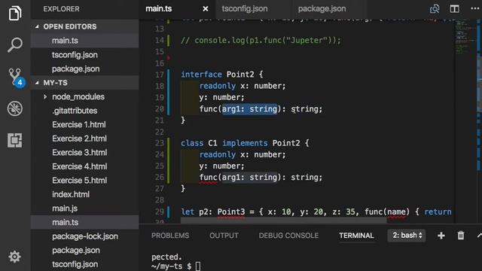Click line number 17 in the gutter

159,75
